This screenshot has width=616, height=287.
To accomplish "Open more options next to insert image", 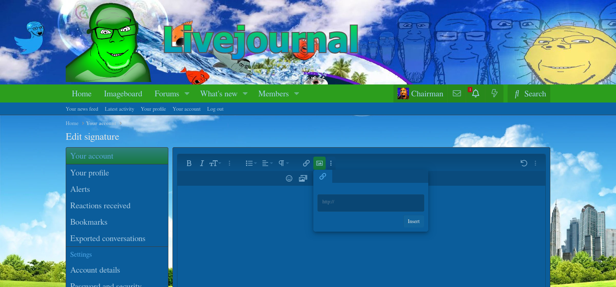I will (331, 163).
